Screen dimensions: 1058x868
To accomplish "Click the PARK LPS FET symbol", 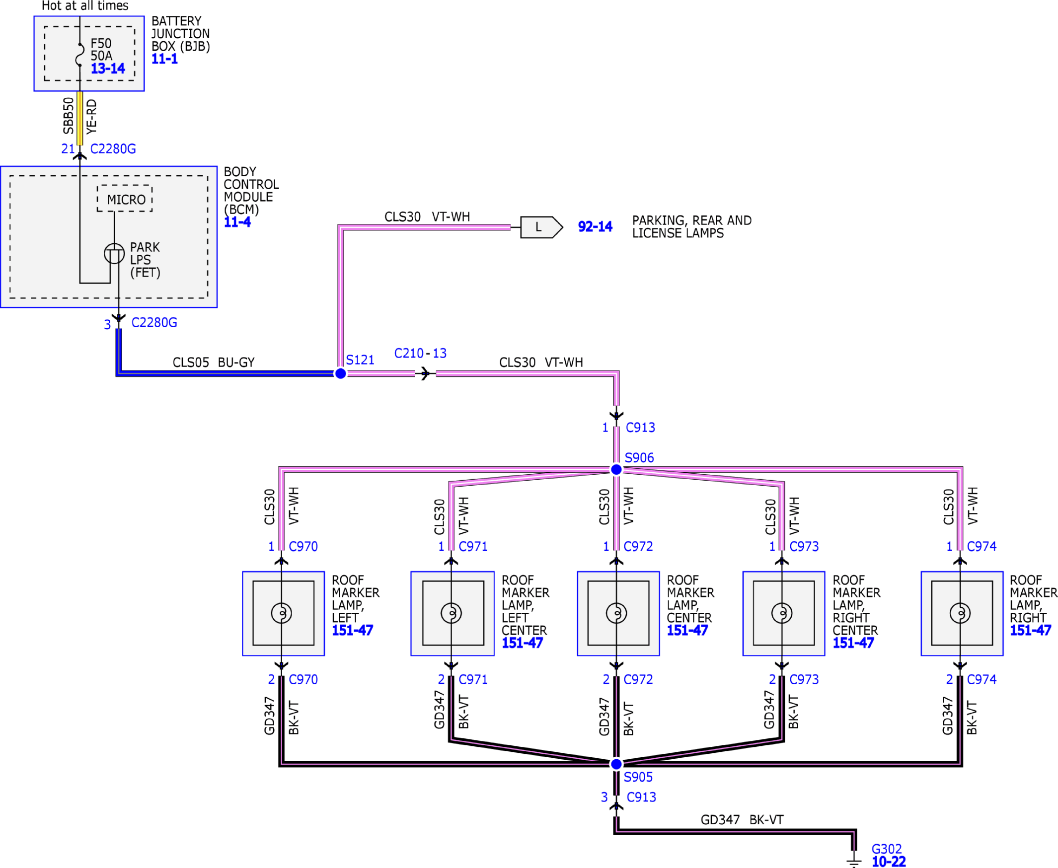I will click(114, 254).
